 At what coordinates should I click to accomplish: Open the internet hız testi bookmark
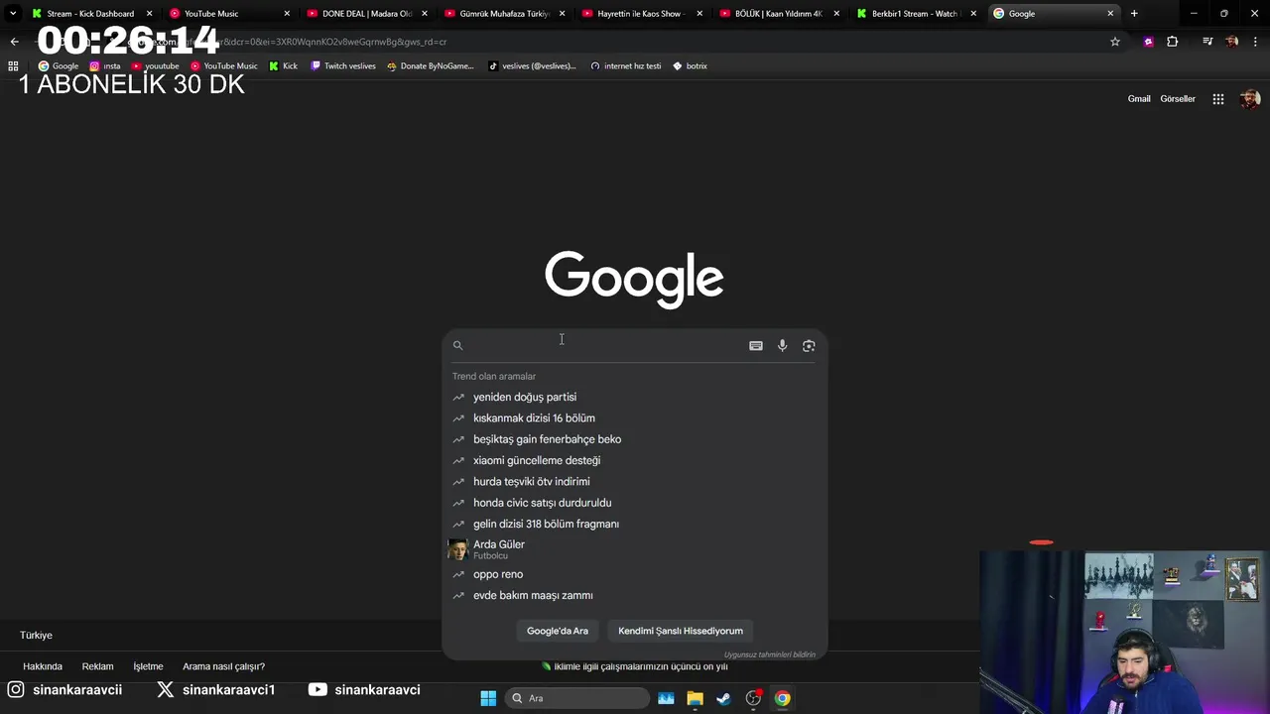coord(626,65)
